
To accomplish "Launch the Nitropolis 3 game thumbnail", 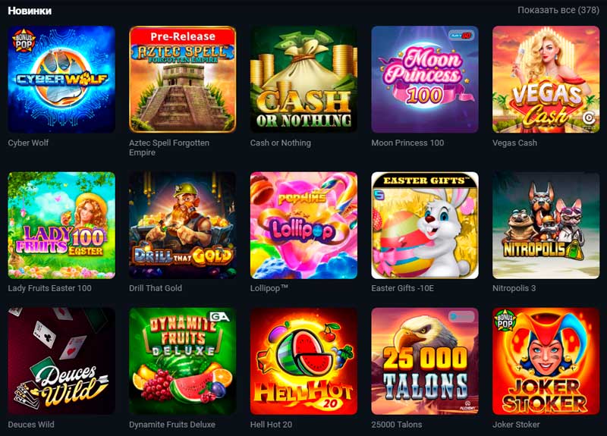I will [x=546, y=225].
